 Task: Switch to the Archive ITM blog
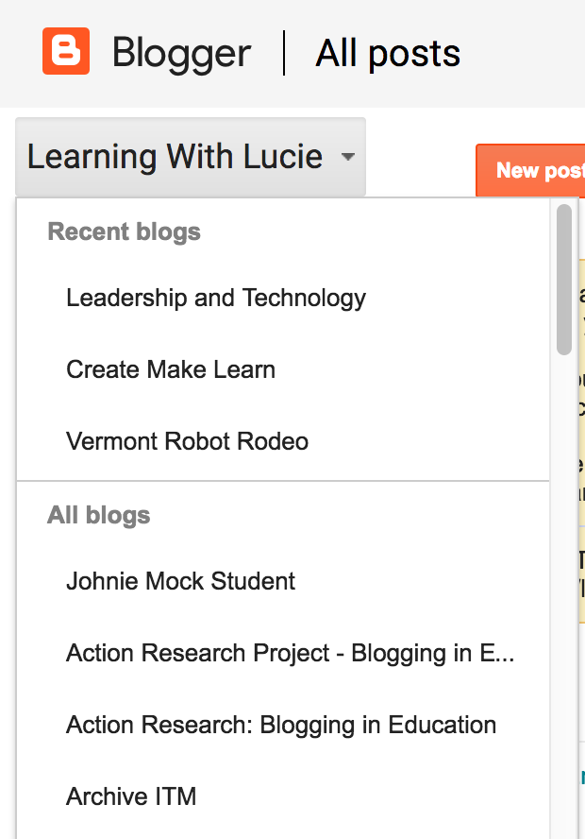coord(131,796)
